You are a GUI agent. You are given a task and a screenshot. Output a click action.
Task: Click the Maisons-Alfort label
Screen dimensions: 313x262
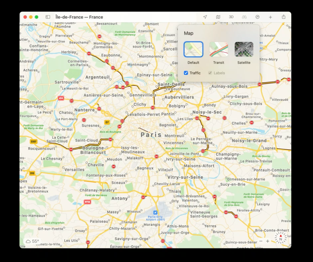[x=199, y=166]
